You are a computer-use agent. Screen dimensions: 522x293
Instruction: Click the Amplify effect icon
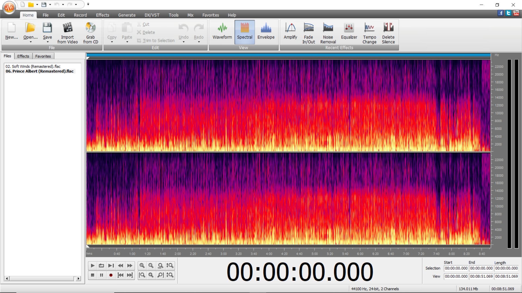tap(290, 28)
